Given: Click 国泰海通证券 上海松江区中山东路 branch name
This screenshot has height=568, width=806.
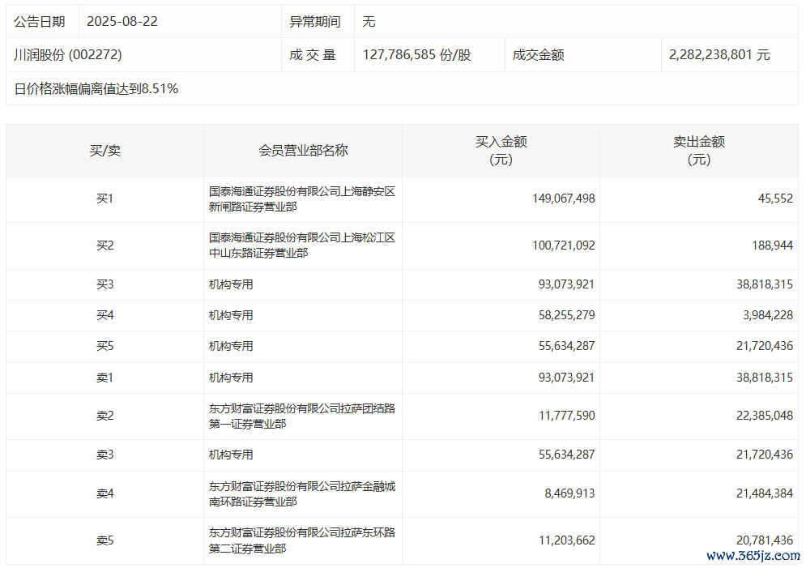Looking at the screenshot, I should point(301,246).
